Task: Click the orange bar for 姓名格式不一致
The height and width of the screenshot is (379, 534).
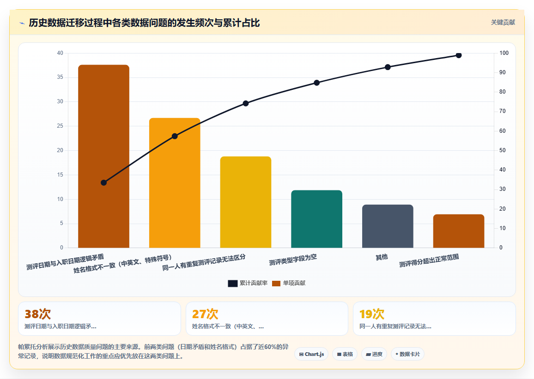Action: pyautogui.click(x=175, y=183)
